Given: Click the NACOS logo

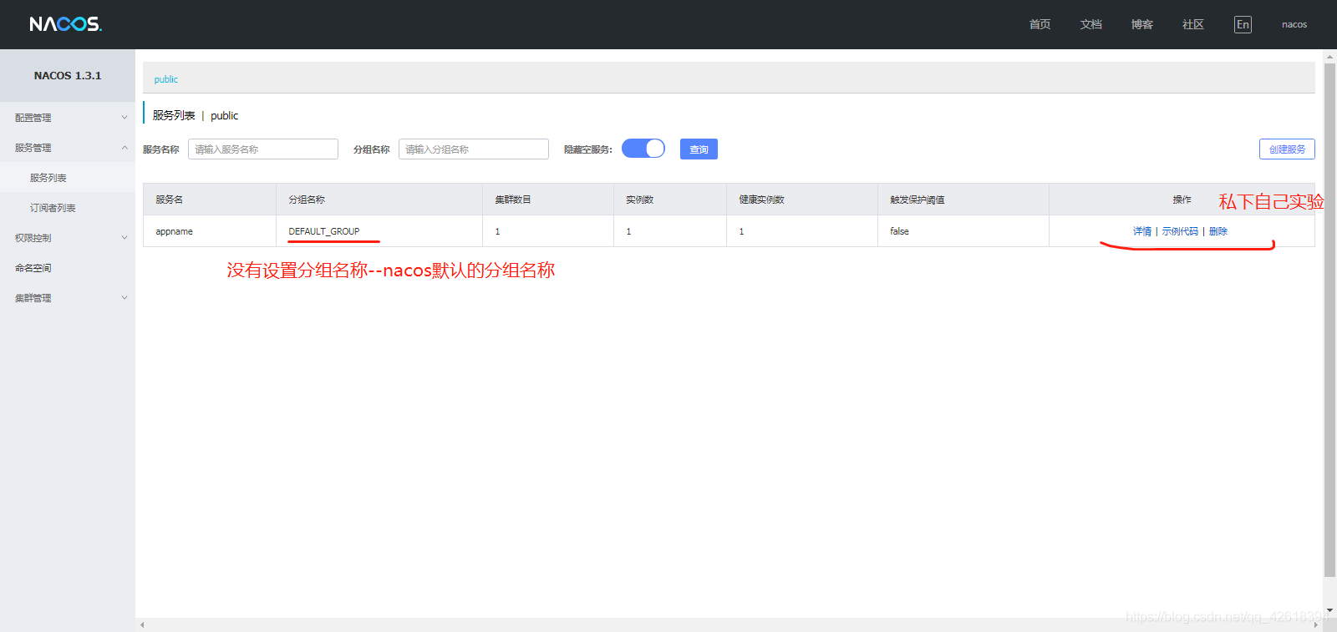Looking at the screenshot, I should (x=65, y=24).
